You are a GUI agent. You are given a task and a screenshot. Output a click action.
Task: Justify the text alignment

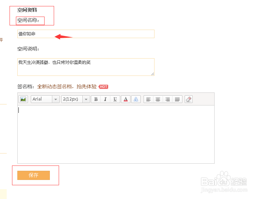click(177, 99)
